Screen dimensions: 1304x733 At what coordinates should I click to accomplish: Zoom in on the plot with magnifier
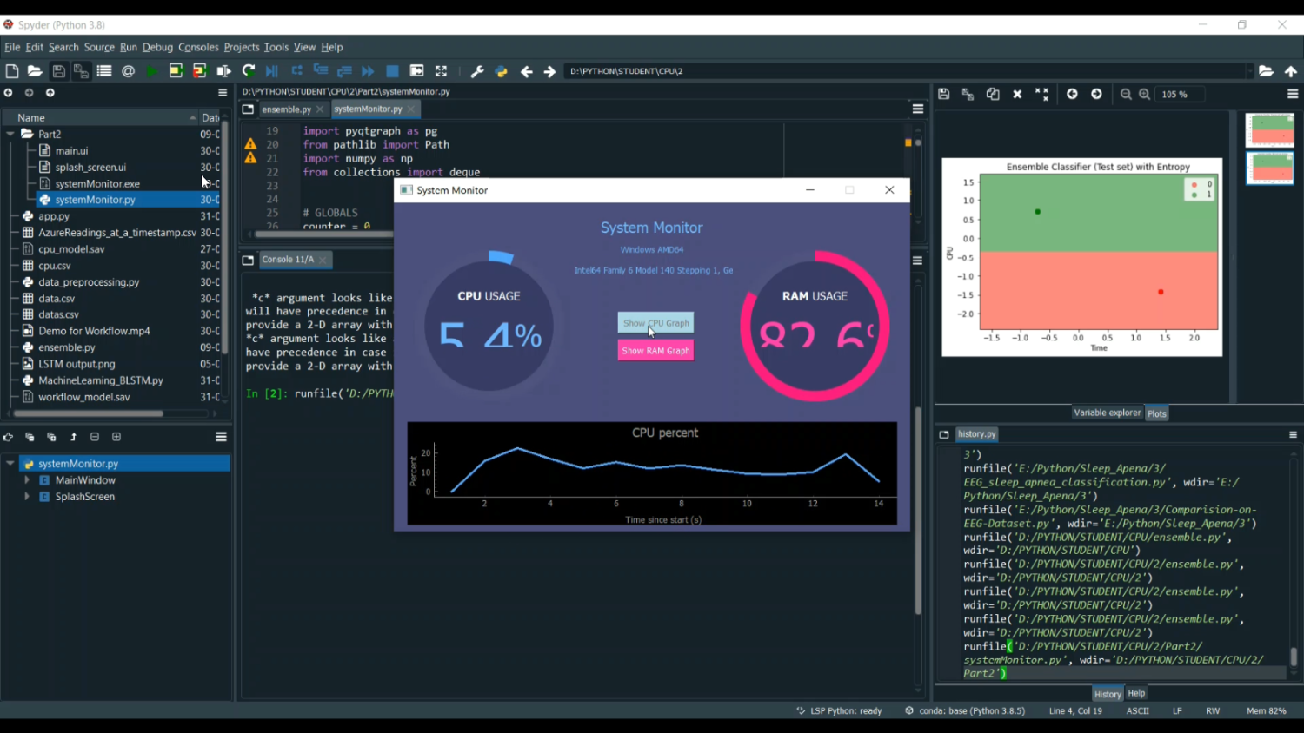point(1145,94)
